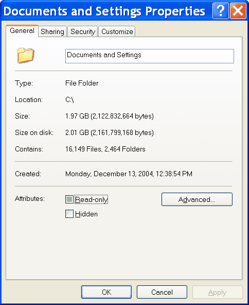The height and width of the screenshot is (305, 249).
Task: Switch to the General tab
Action: tap(22, 31)
